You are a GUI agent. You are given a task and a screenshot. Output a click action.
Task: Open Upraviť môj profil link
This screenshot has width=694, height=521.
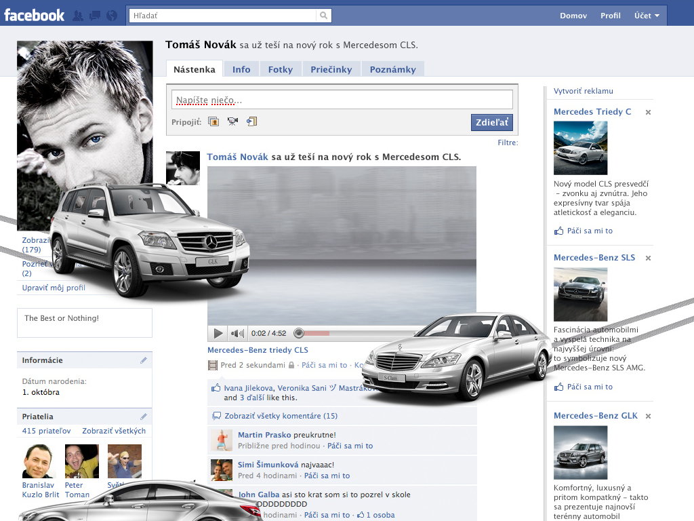pyautogui.click(x=54, y=288)
